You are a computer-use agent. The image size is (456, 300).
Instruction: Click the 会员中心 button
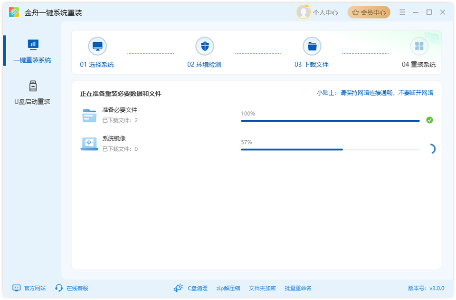coord(370,12)
